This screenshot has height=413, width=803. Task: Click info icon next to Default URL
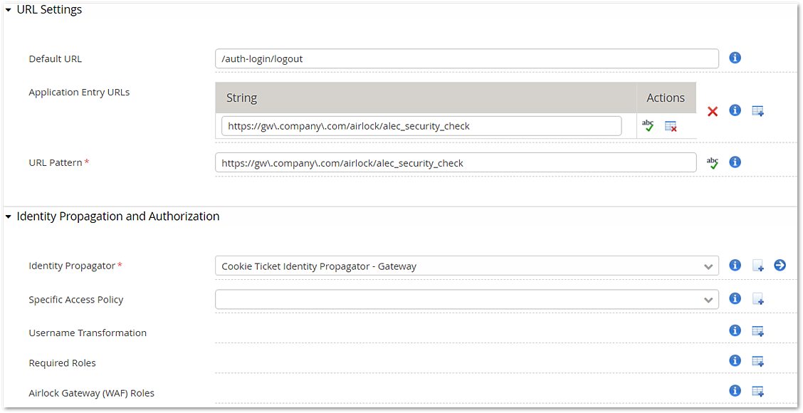(x=735, y=58)
